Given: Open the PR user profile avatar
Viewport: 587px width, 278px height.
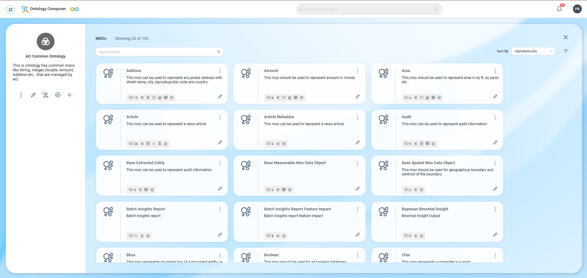Looking at the screenshot, I should (x=577, y=9).
